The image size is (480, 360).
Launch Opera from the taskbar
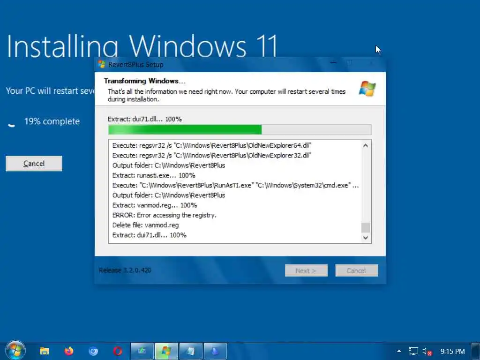pyautogui.click(x=118, y=351)
